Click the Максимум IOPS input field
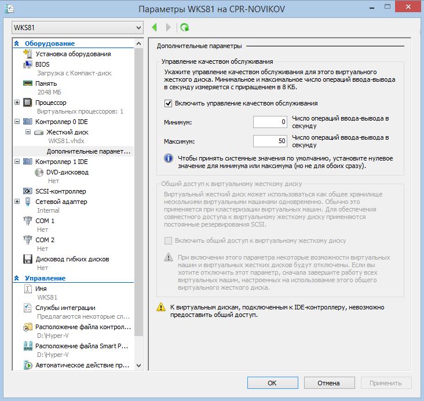Viewport: 424px width, 401px height. (271, 141)
